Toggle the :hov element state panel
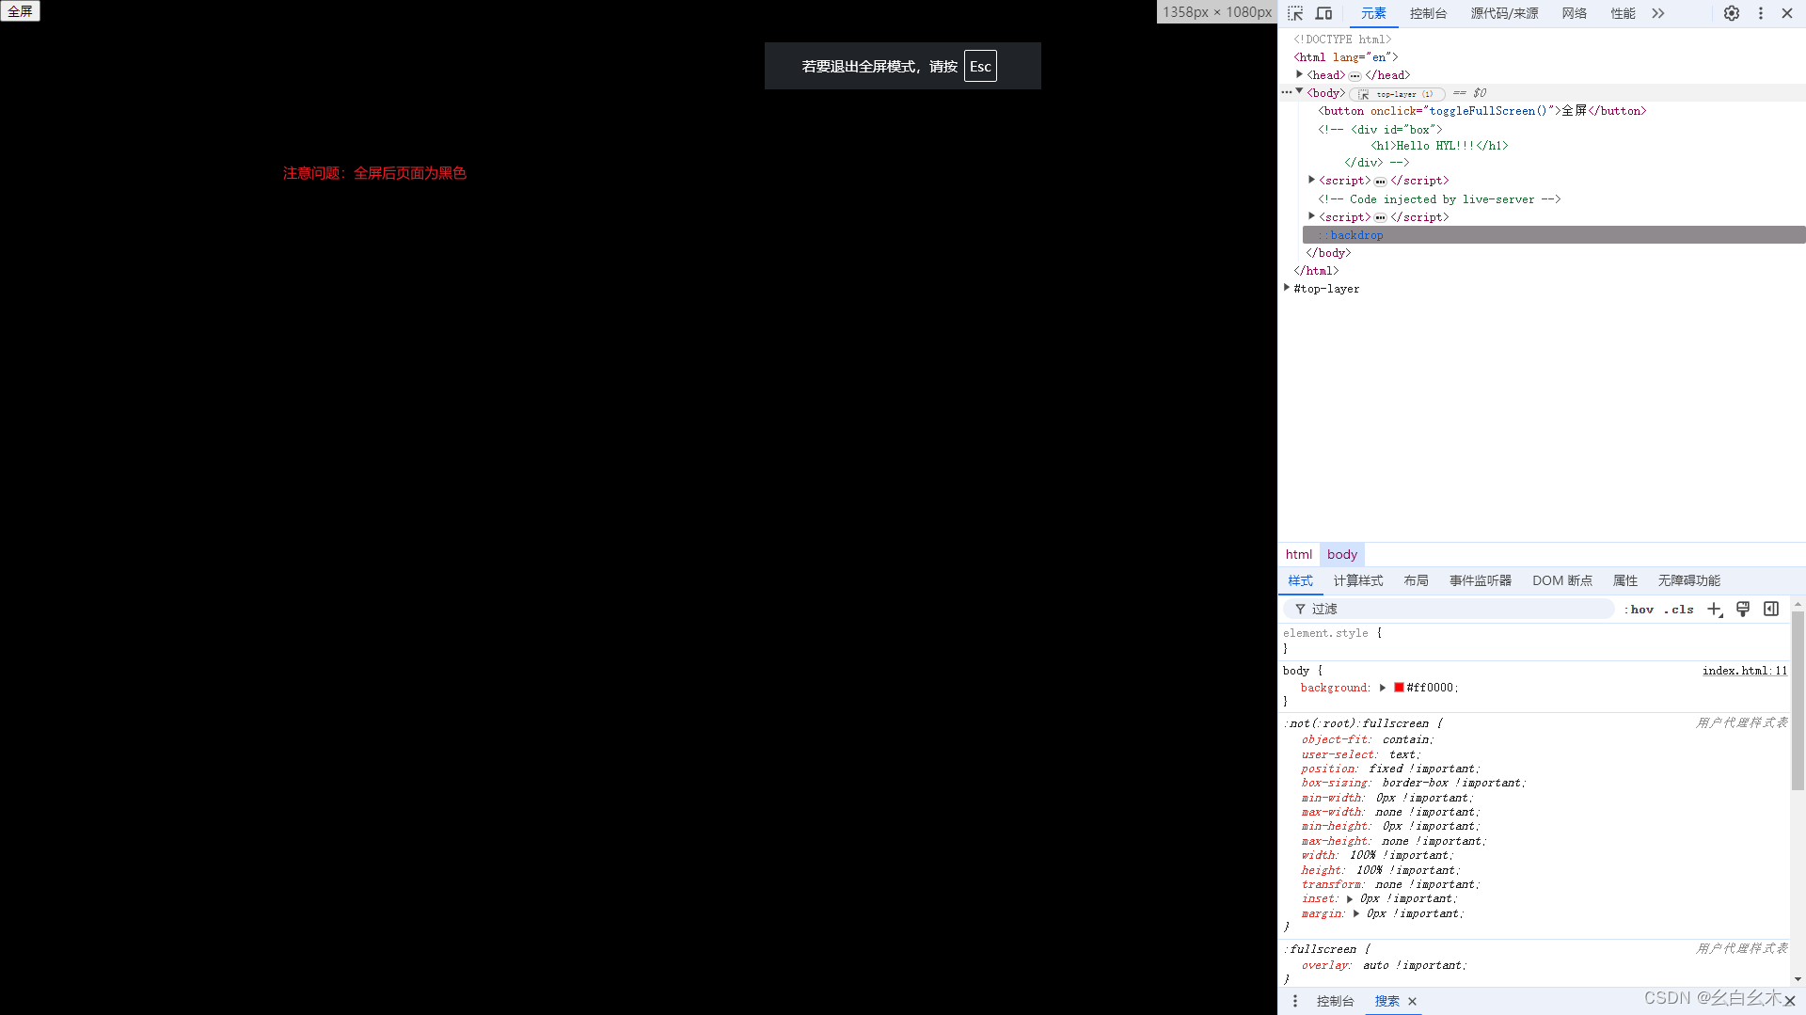Viewport: 1806px width, 1015px height. point(1639,610)
